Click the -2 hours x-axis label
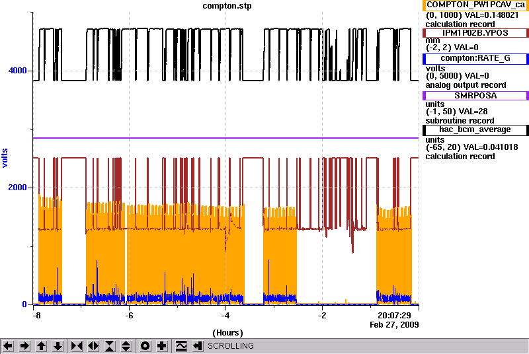529x354 pixels. pos(322,316)
